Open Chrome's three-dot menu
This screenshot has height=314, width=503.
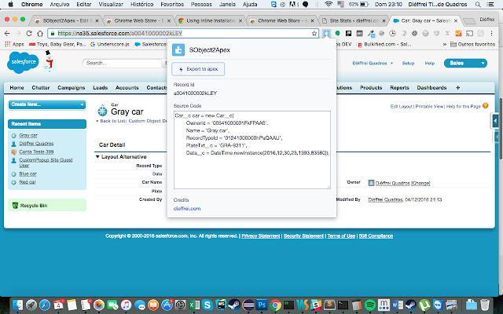491,33
